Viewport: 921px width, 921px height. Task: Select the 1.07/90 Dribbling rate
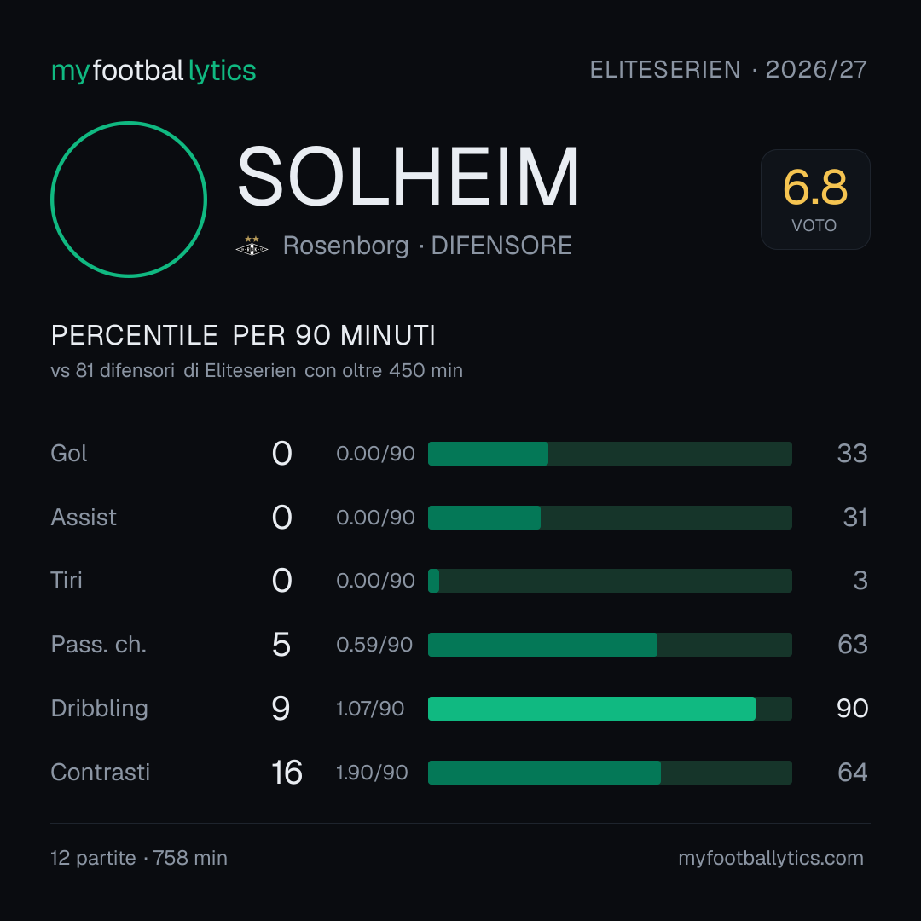pos(370,709)
